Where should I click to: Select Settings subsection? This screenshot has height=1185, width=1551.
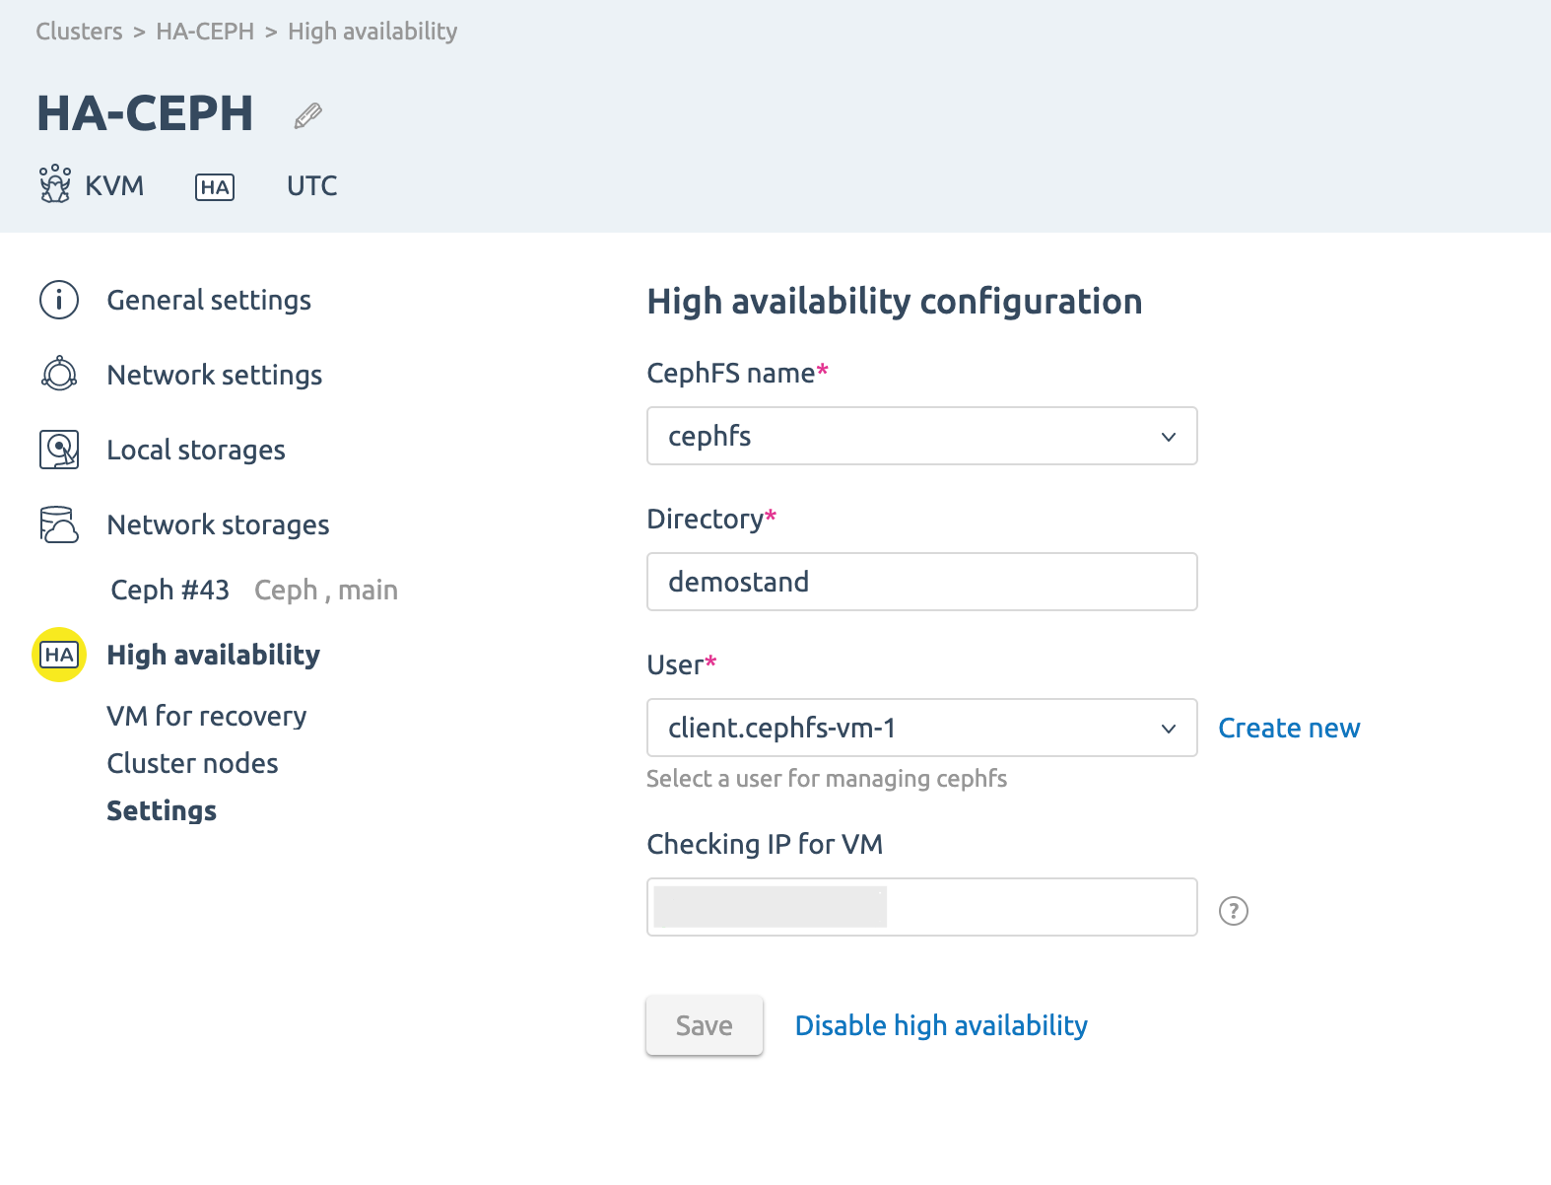162,810
